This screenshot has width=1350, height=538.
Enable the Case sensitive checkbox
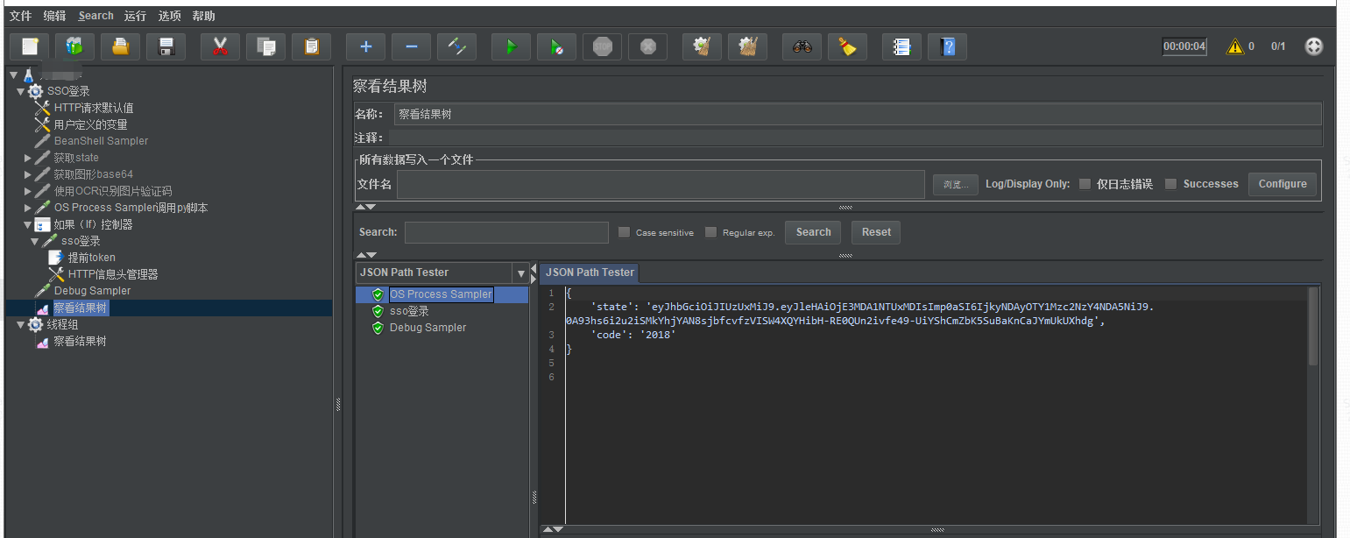[x=625, y=232]
